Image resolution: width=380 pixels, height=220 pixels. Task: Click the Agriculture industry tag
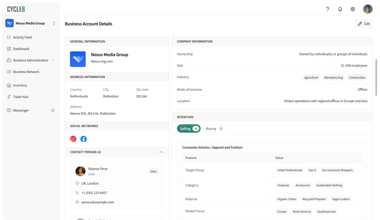(311, 77)
